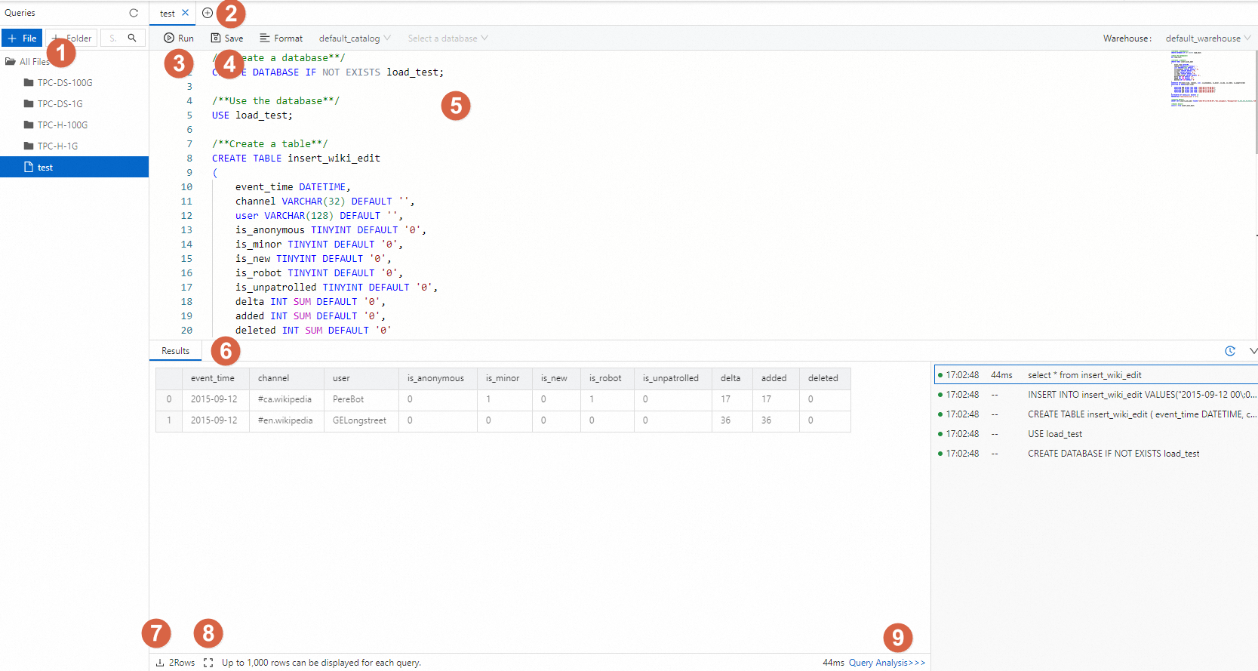Click the add new tab plus icon

208,13
